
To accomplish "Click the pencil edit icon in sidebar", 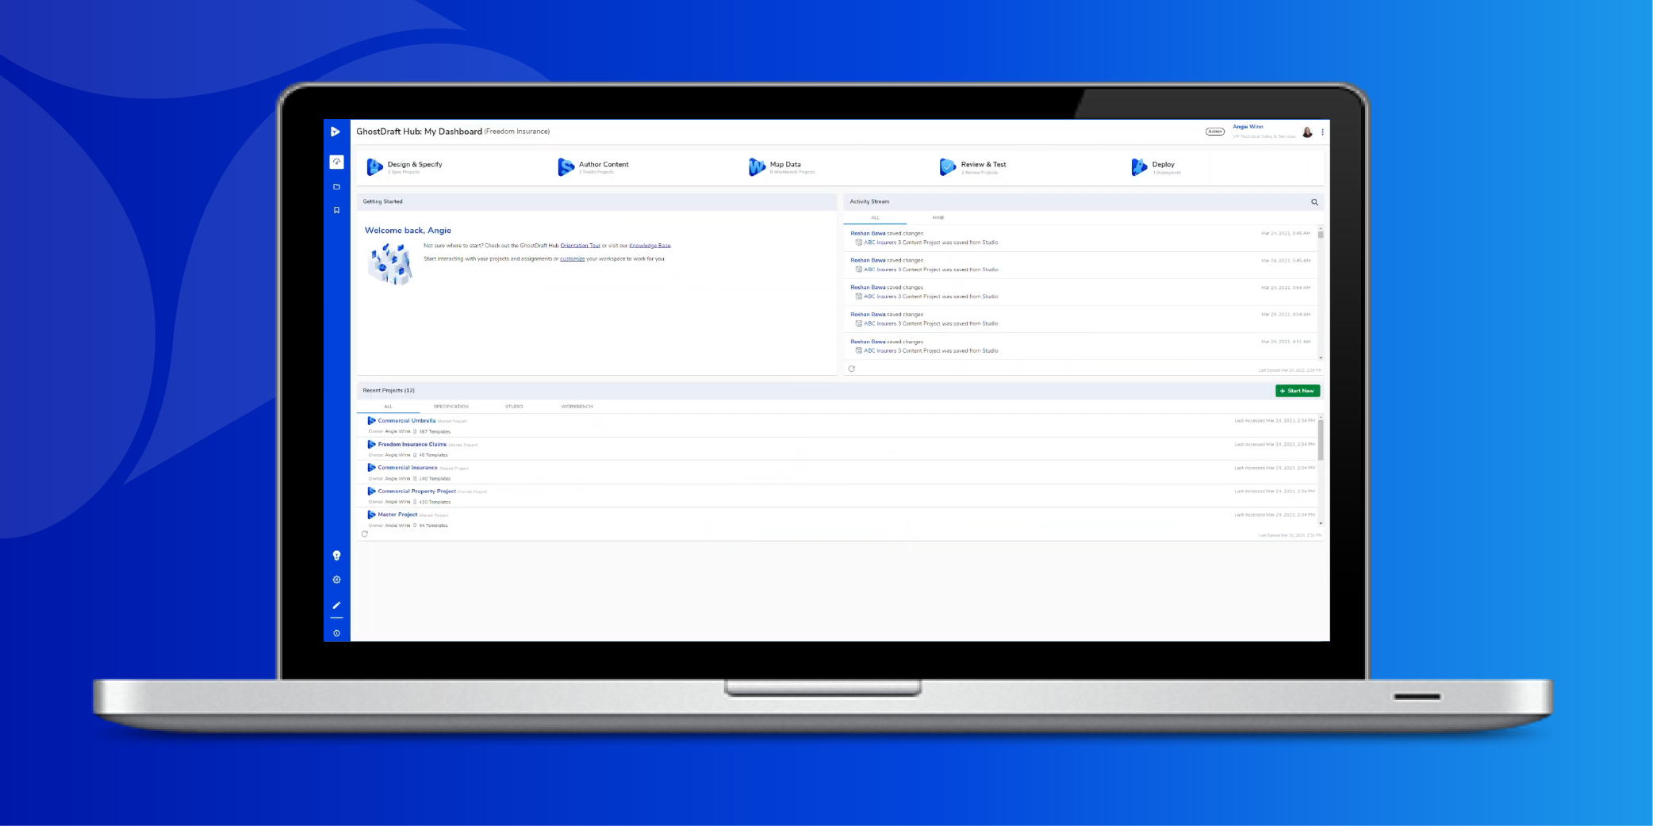I will pos(336,605).
